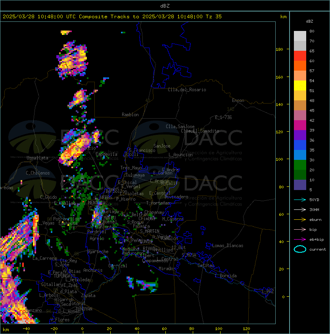Click the TUPUNGATO label
This screenshot has width=330, height=334.
tap(64, 276)
